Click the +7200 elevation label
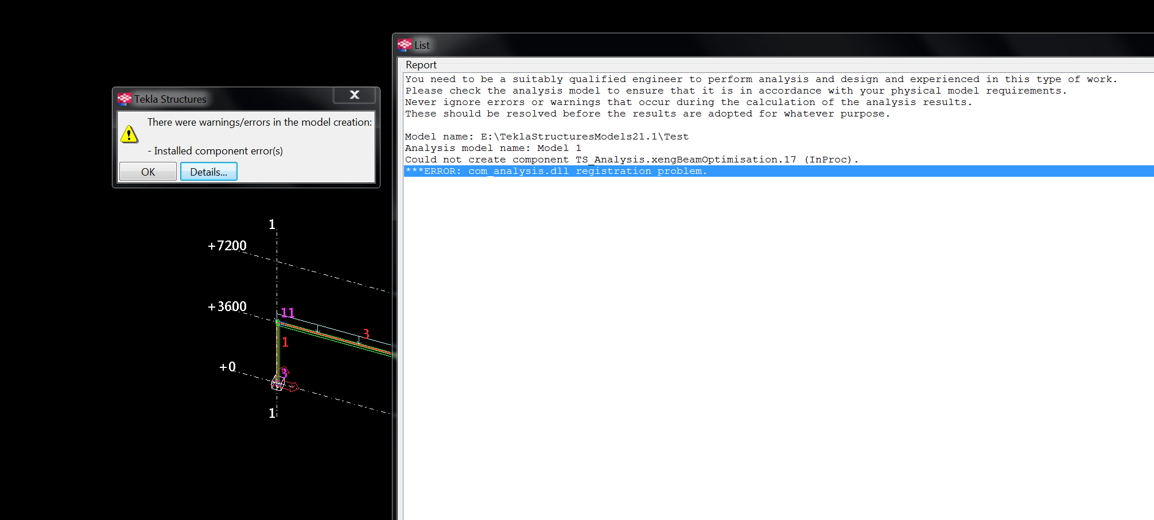 point(227,246)
